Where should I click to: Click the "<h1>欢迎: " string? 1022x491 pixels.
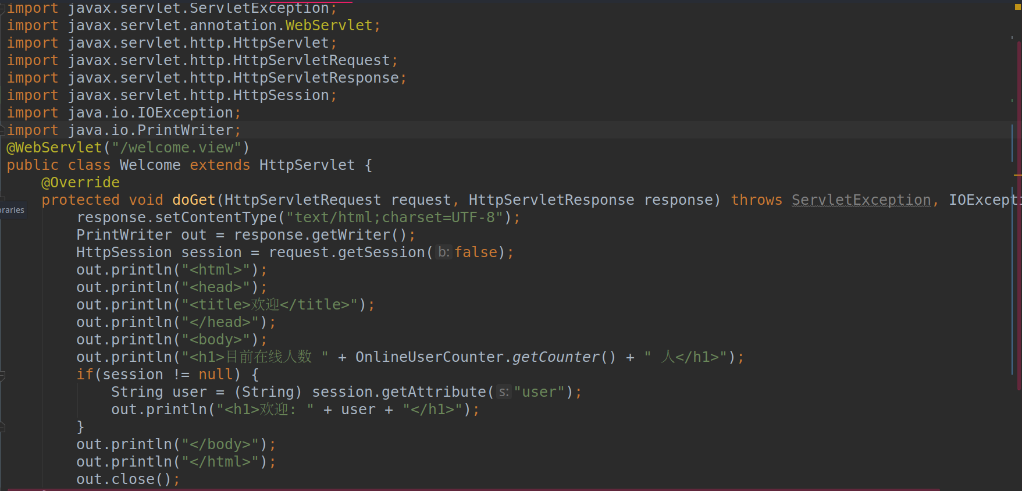click(265, 410)
